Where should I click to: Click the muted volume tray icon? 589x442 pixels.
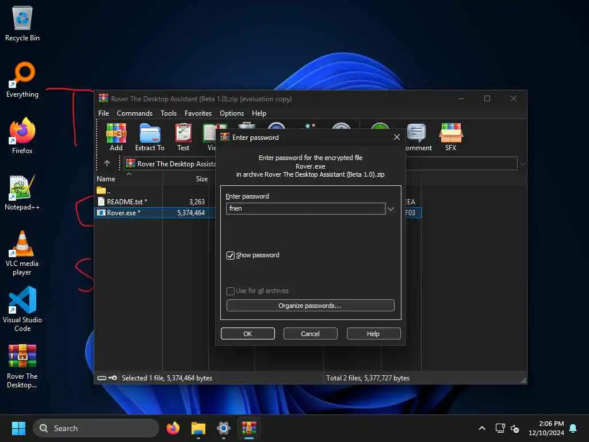[x=515, y=428]
